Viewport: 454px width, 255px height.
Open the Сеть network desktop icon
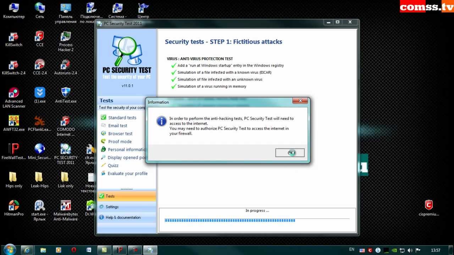(x=40, y=11)
